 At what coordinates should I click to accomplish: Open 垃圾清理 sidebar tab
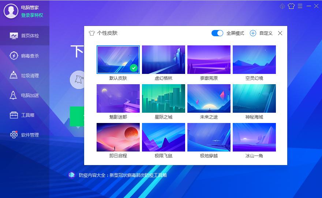pos(25,76)
